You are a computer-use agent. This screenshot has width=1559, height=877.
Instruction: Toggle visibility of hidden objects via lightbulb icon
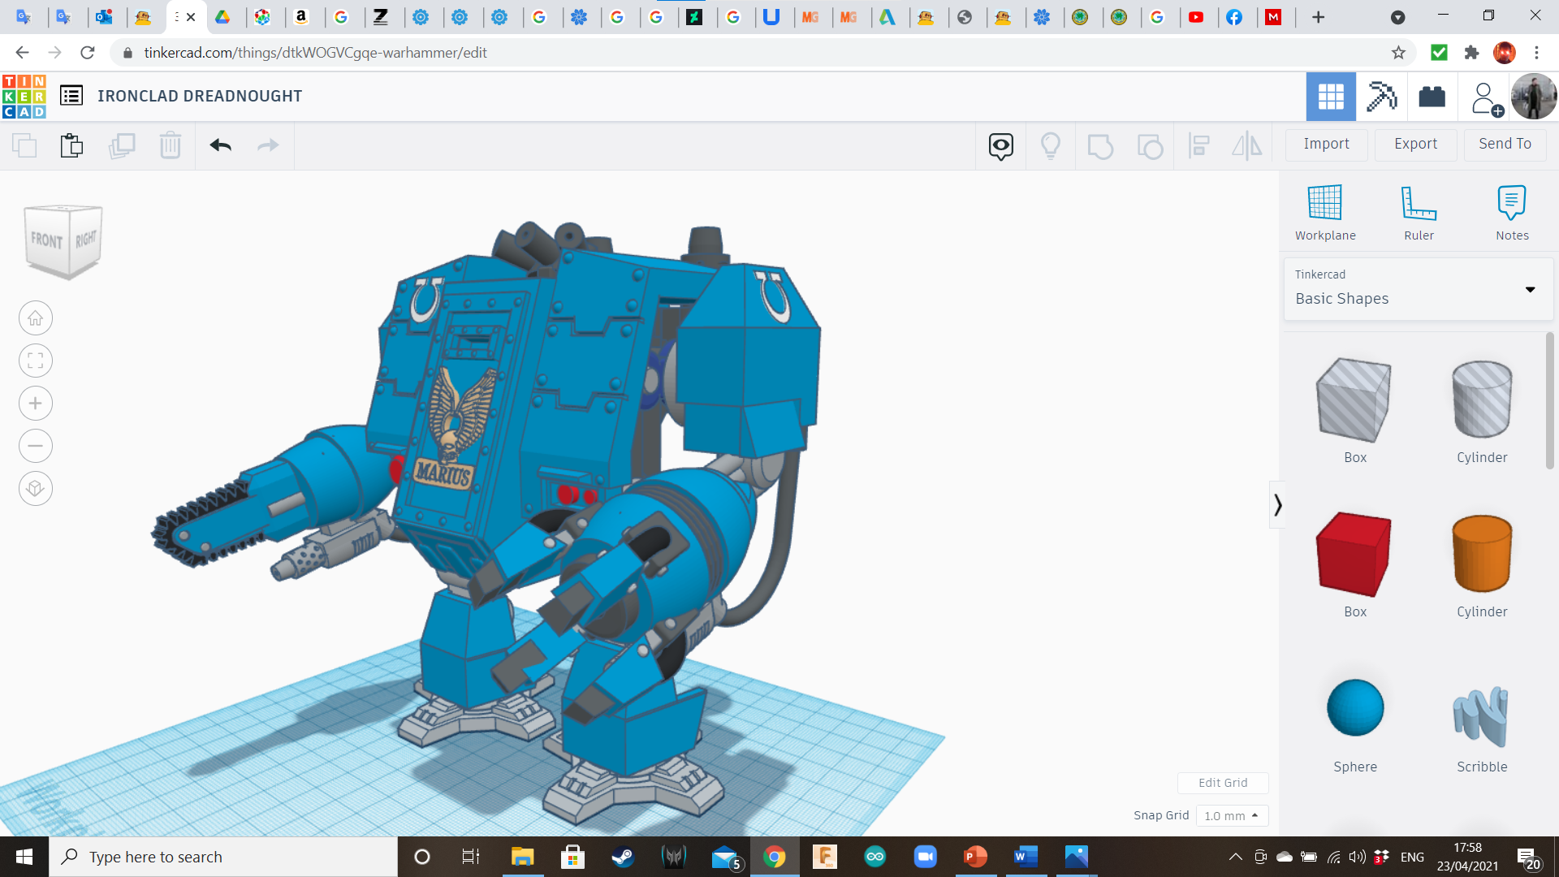1051,145
